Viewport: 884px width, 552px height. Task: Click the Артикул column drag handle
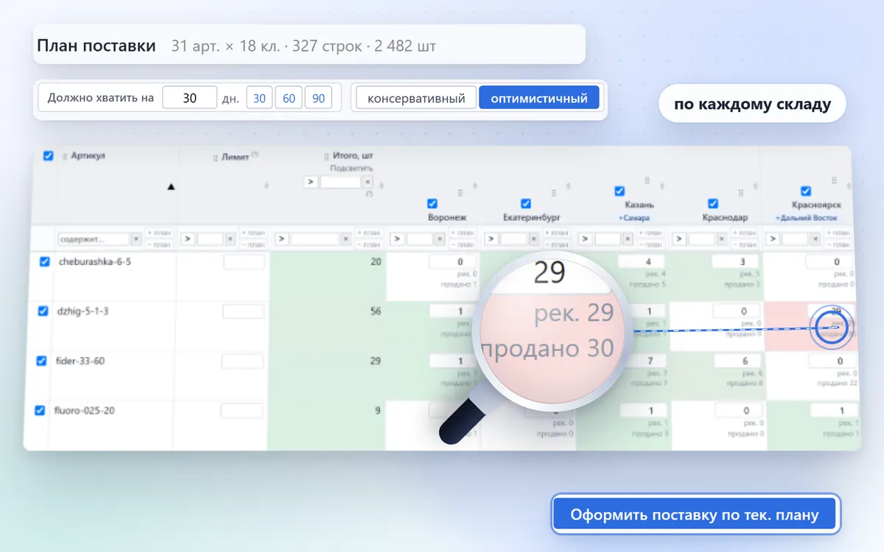64,157
